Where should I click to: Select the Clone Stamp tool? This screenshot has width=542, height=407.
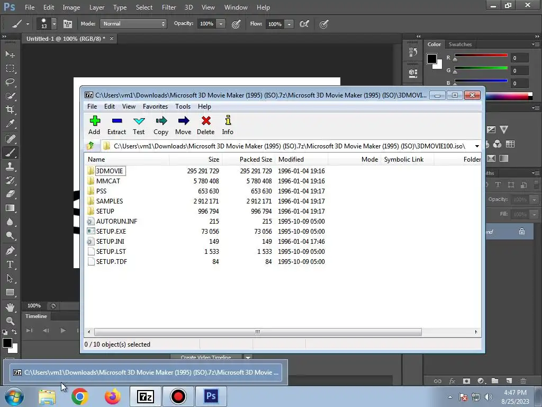[x=10, y=166]
